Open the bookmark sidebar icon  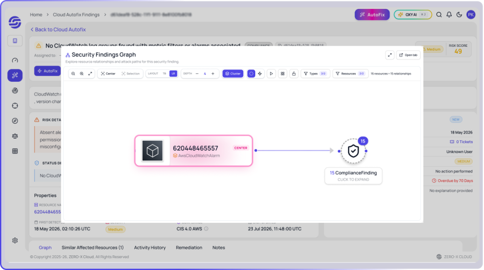[x=15, y=41]
